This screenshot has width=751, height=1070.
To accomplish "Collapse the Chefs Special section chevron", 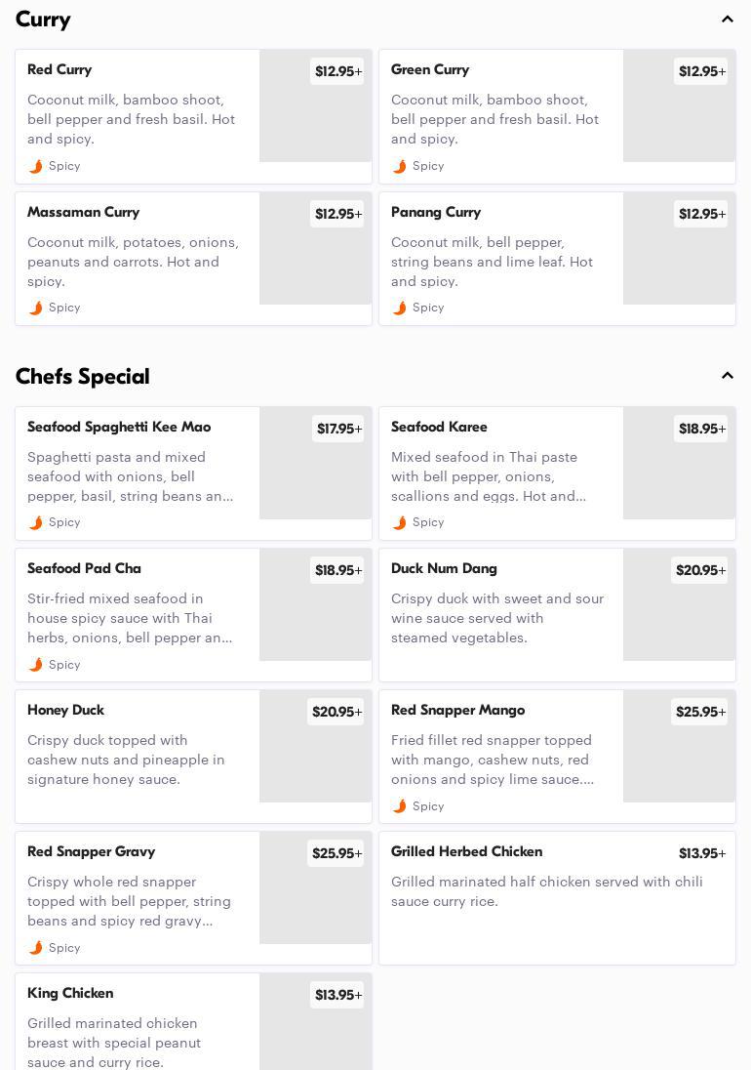I will [727, 376].
